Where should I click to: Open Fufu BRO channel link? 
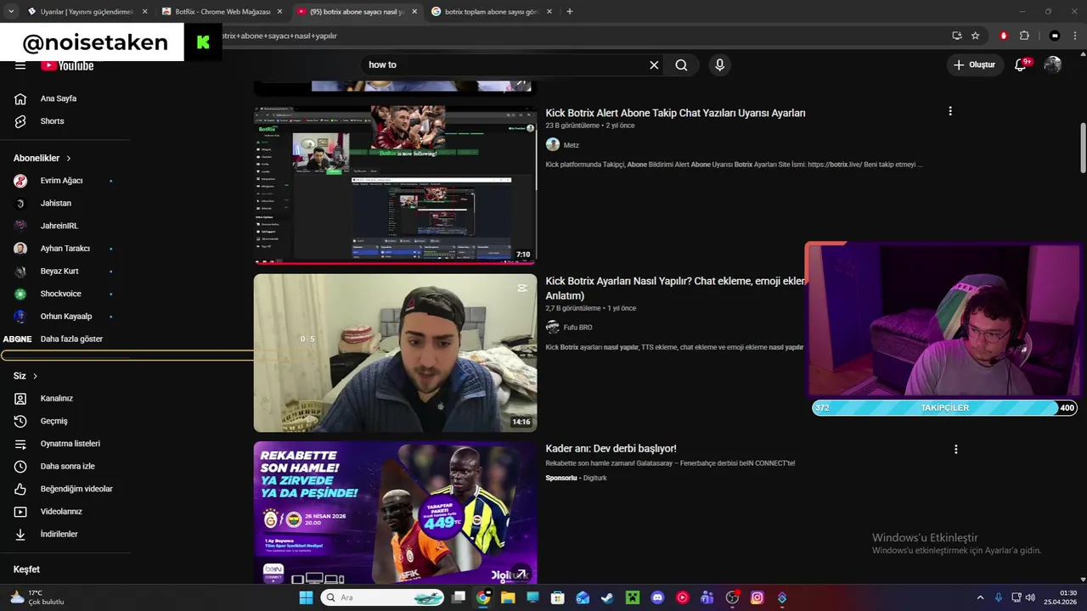point(577,328)
